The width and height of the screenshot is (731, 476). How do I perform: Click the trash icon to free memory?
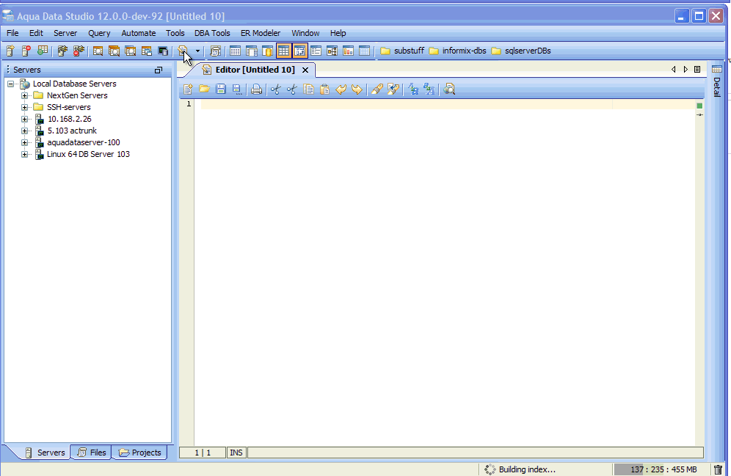point(719,469)
